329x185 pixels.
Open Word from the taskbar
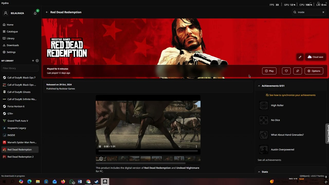point(80,182)
